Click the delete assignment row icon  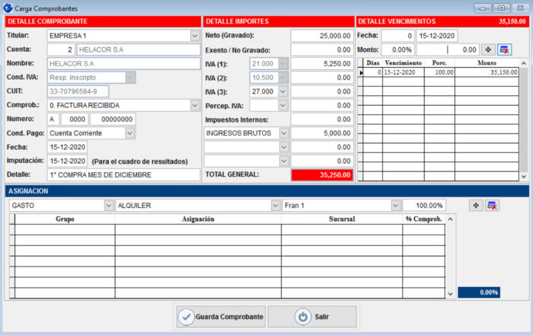(x=492, y=206)
